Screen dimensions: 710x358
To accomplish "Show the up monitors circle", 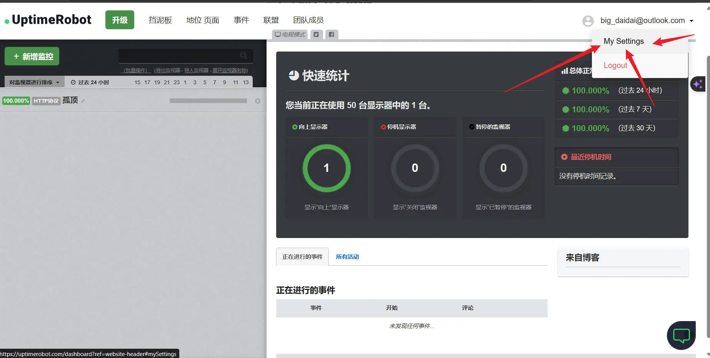I will 327,168.
